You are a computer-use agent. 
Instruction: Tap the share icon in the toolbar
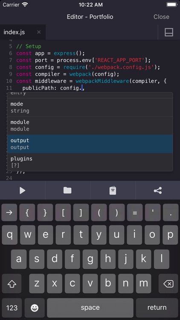158,190
